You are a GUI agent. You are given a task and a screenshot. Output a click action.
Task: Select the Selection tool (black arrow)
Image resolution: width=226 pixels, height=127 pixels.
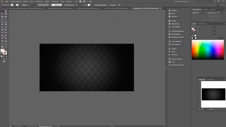click(x=2, y=11)
